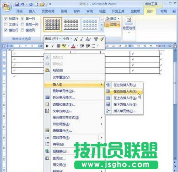Switch to the 页面布局 (Page Layout) tab
The image size is (178, 172).
point(48,11)
